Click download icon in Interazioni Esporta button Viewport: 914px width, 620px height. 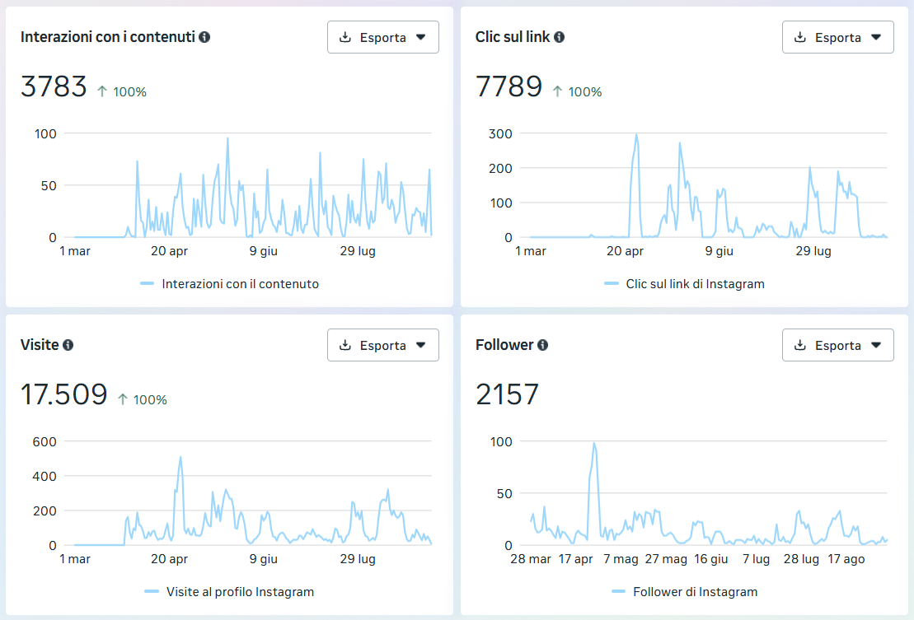click(x=345, y=37)
